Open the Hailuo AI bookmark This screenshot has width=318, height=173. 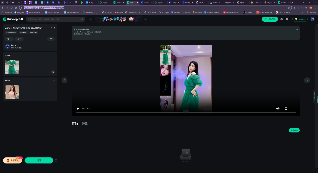click(284, 12)
